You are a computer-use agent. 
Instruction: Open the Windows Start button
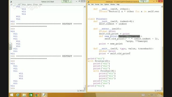[12, 95]
